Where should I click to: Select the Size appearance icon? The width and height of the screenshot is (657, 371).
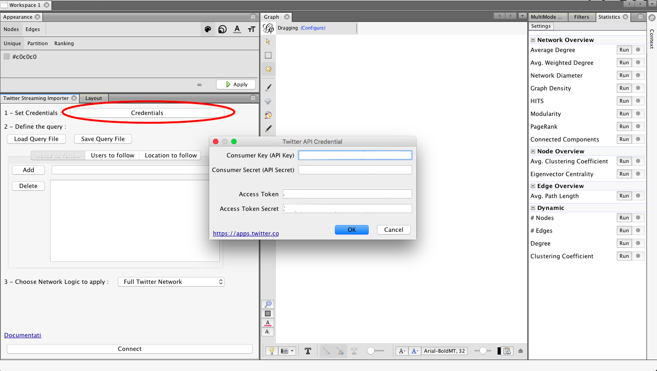click(223, 29)
